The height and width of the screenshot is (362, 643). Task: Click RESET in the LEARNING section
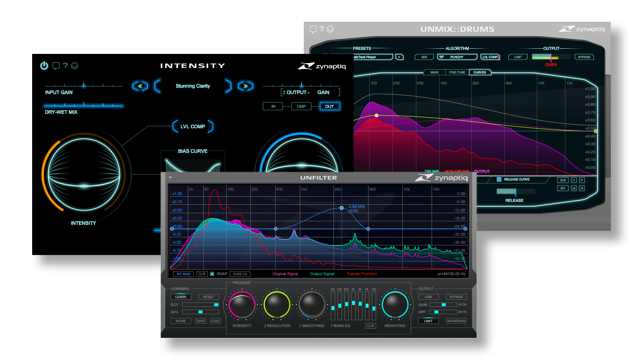[x=209, y=297]
